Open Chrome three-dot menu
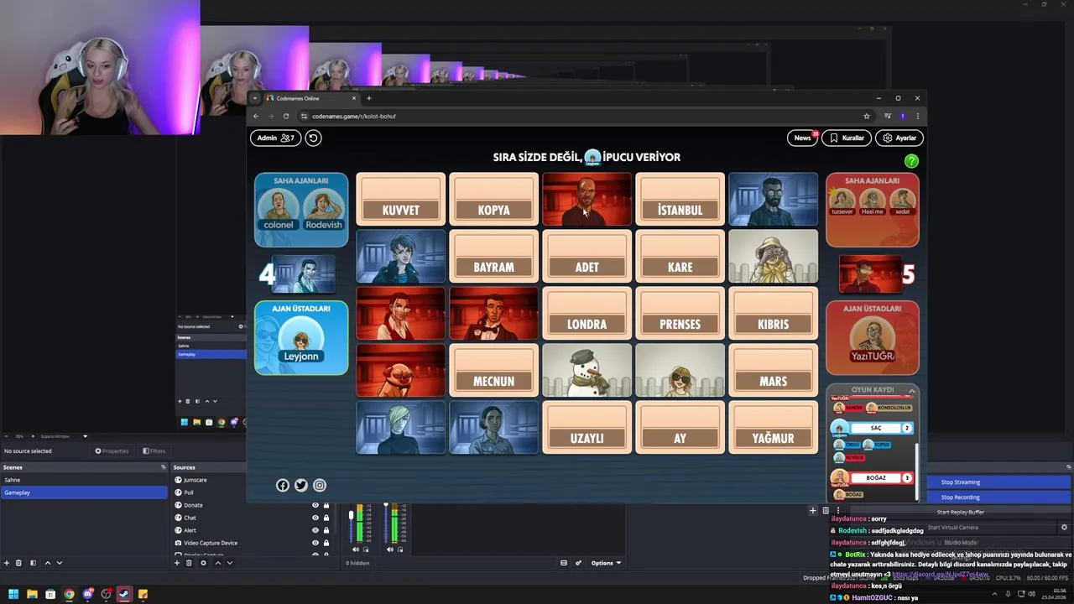The height and width of the screenshot is (604, 1074). click(917, 116)
